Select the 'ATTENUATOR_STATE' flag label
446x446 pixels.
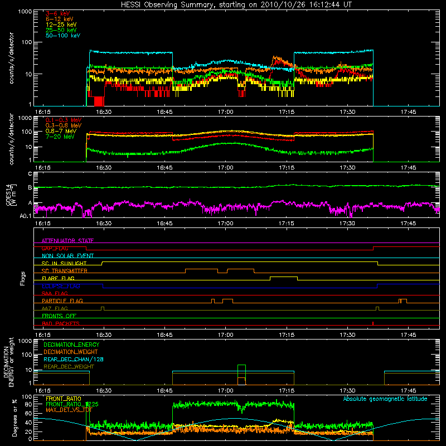pos(67,241)
